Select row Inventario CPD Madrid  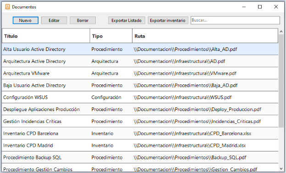[x=140, y=145]
